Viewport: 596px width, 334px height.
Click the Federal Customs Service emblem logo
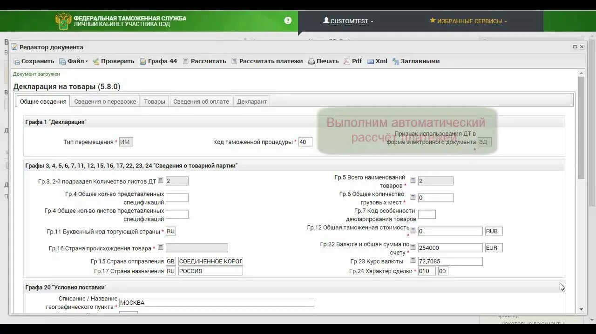[63, 21]
